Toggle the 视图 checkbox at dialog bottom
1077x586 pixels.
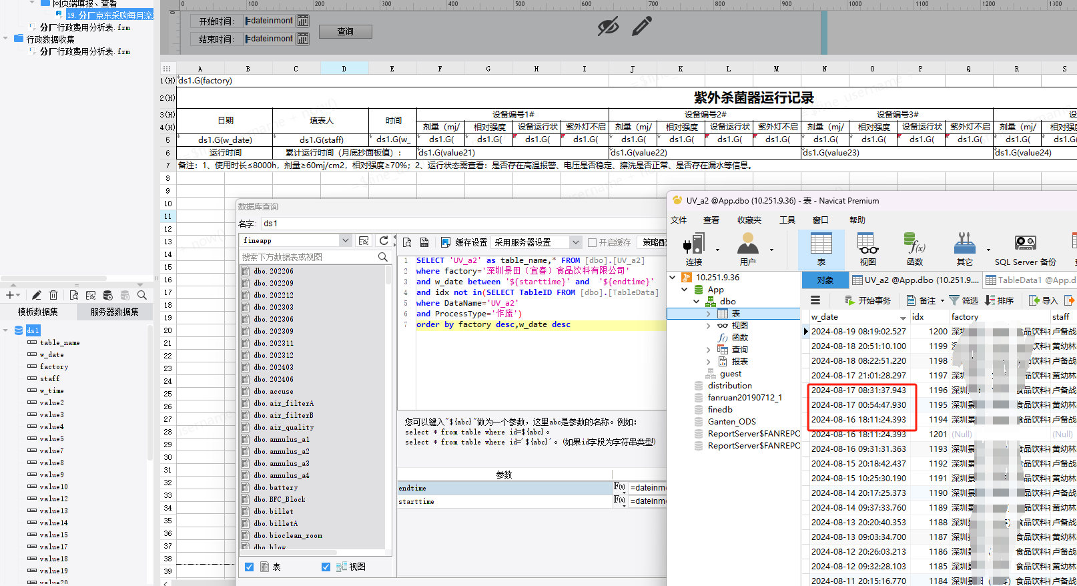[326, 567]
